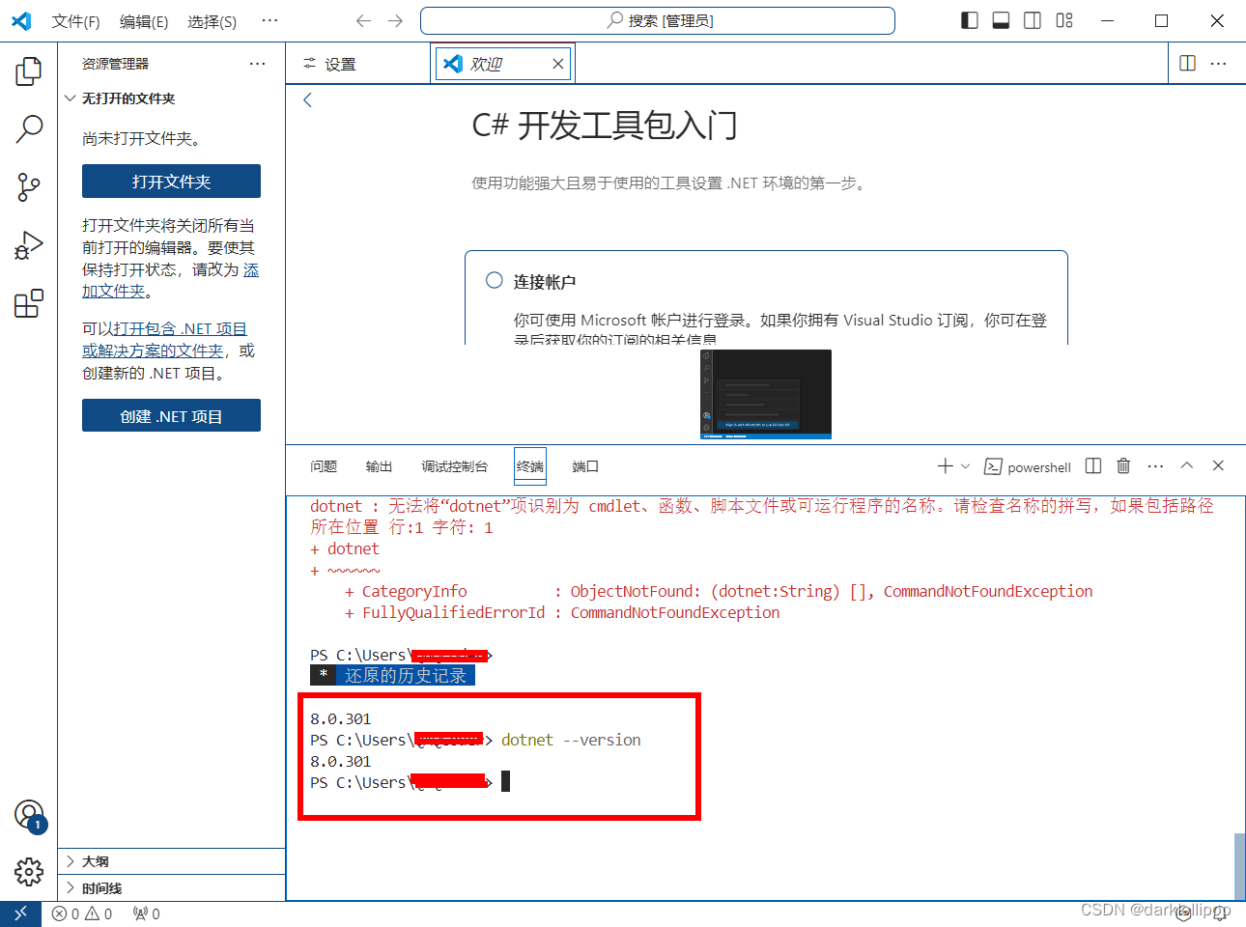The image size is (1246, 927).
Task: Open the Manage gear icon
Action: [28, 872]
